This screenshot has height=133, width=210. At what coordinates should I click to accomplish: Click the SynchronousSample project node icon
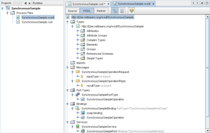coord(8,8)
